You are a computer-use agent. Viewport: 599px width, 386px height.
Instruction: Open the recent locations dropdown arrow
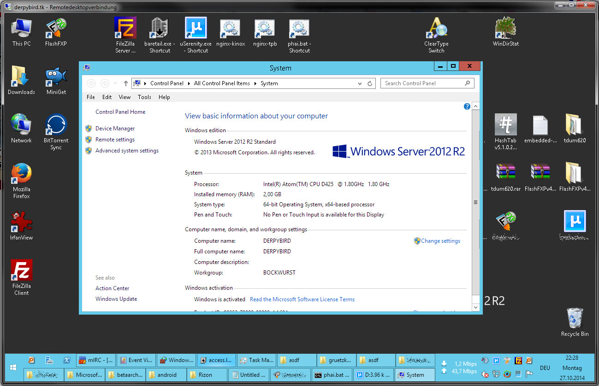coord(115,83)
